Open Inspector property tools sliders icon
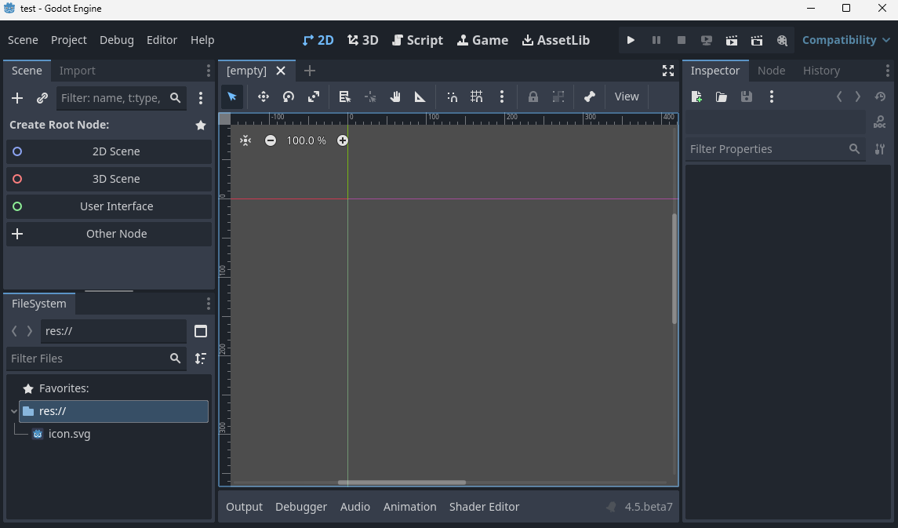Image resolution: width=898 pixels, height=528 pixels. (880, 150)
